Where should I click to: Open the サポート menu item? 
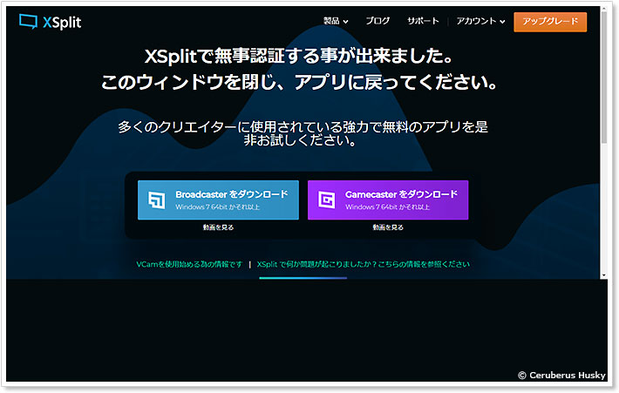(423, 21)
